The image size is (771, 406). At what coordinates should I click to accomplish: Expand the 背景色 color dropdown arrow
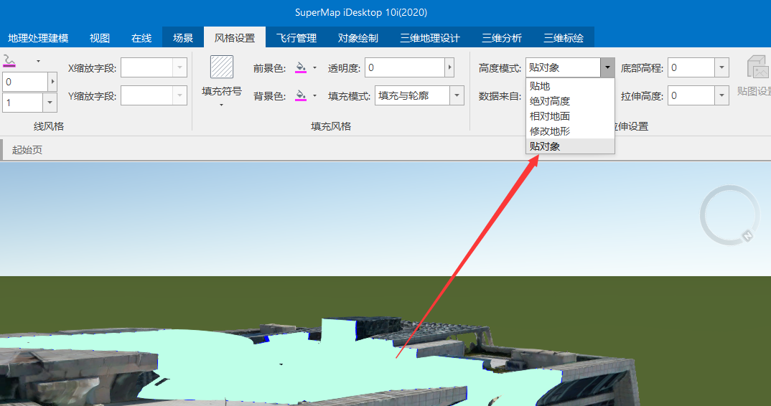314,96
